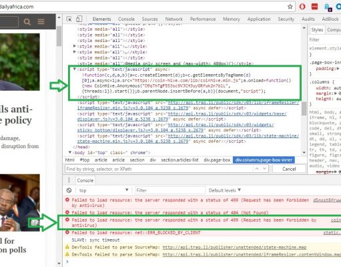Open the Performance tab
Screen dimensions: 341x267
(203, 19)
